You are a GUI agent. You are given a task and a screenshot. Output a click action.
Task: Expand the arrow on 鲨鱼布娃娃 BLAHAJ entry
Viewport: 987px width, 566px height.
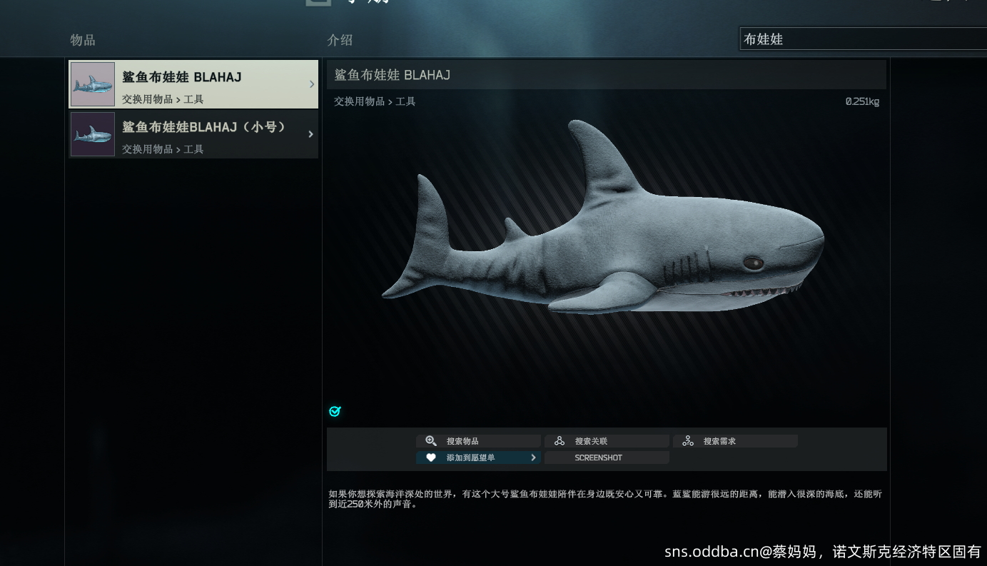tap(311, 84)
